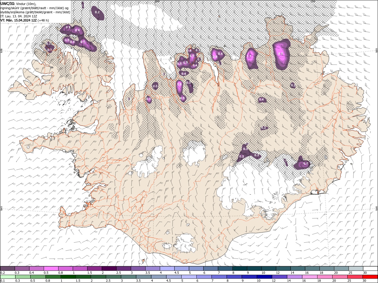Pick the darkest purple 2 swatch, top legend row

[x=109, y=269]
